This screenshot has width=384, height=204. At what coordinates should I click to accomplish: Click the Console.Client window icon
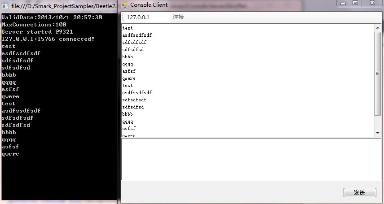pos(124,4)
